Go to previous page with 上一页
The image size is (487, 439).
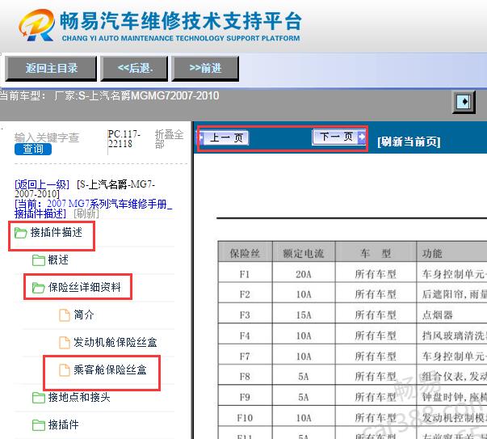[x=224, y=137]
